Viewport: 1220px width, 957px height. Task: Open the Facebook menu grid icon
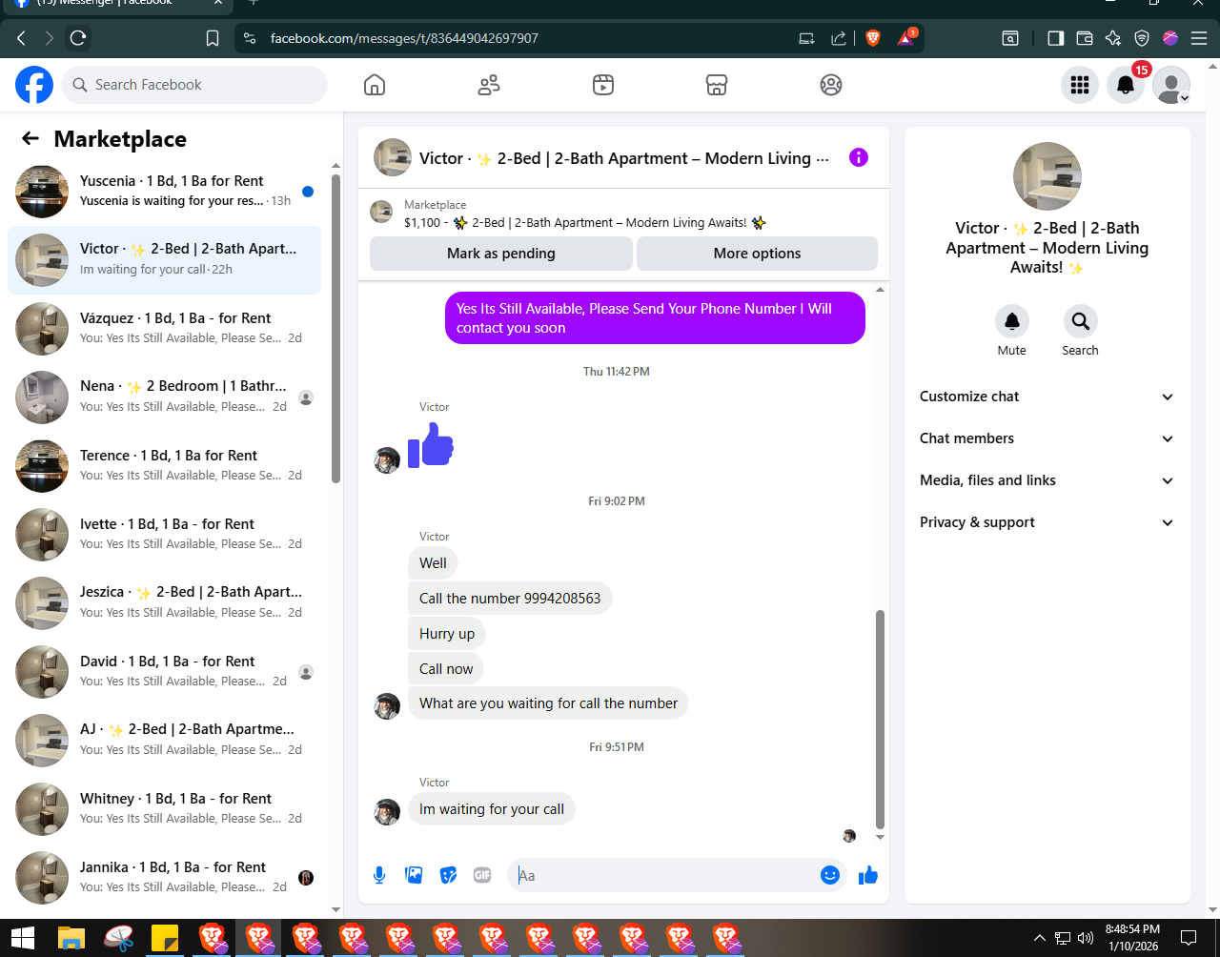point(1080,85)
